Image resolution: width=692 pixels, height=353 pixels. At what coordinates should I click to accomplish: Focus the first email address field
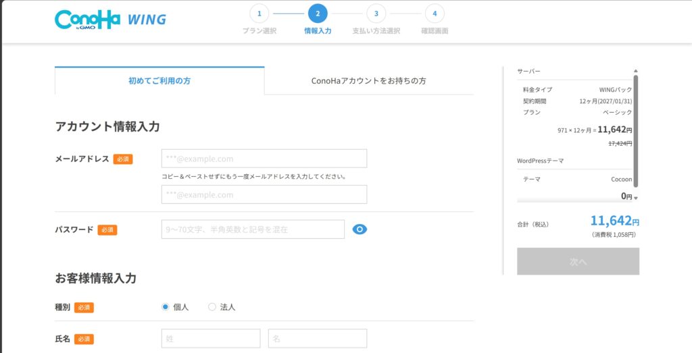pos(264,159)
